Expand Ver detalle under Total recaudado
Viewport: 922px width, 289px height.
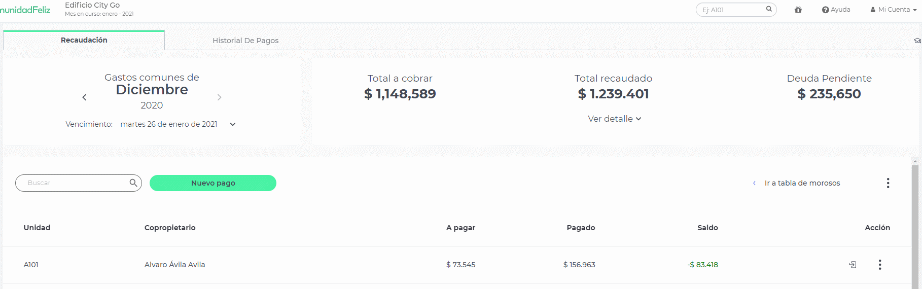(x=615, y=119)
